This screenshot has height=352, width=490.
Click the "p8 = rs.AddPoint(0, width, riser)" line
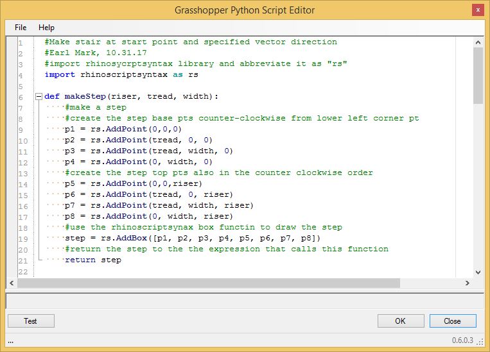pyautogui.click(x=149, y=216)
